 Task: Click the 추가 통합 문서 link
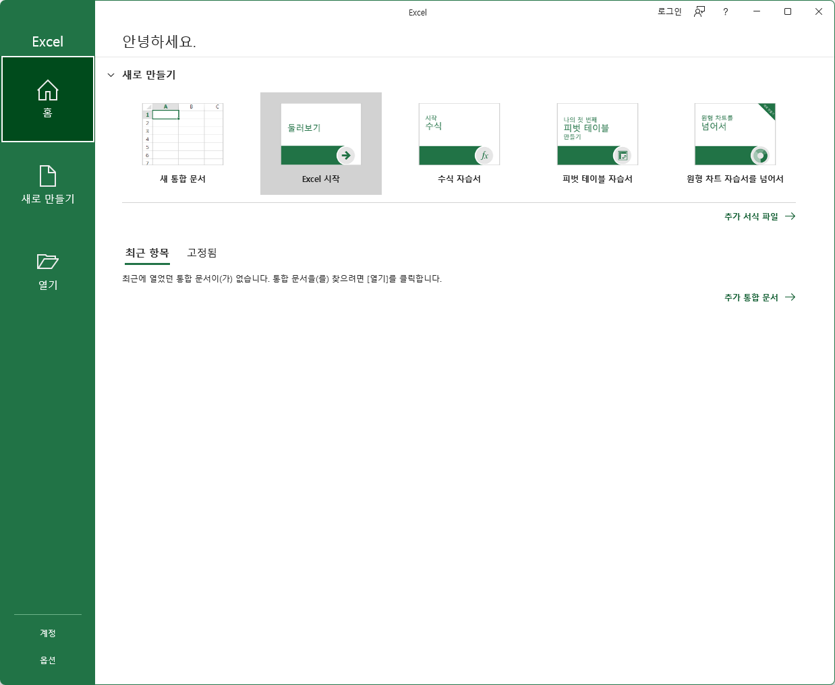point(760,297)
